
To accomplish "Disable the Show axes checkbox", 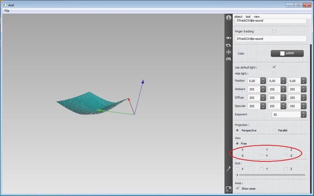I will coord(237,189).
